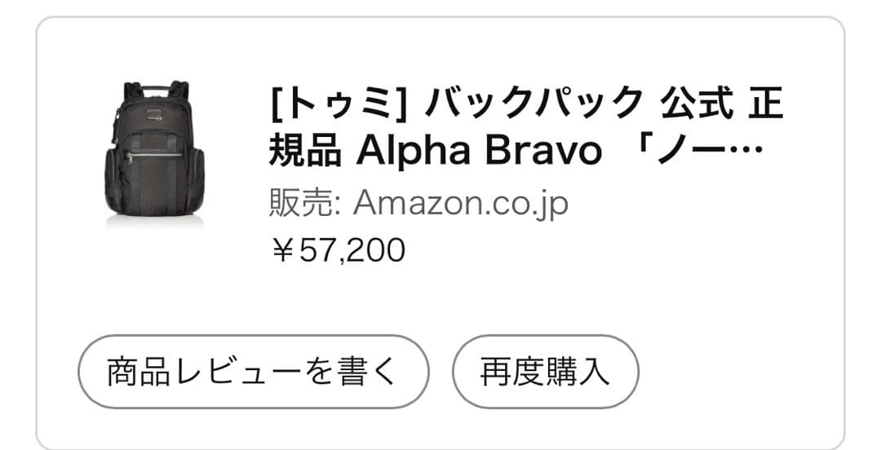Tap the 再度購入 button
The width and height of the screenshot is (881, 450).
point(545,372)
